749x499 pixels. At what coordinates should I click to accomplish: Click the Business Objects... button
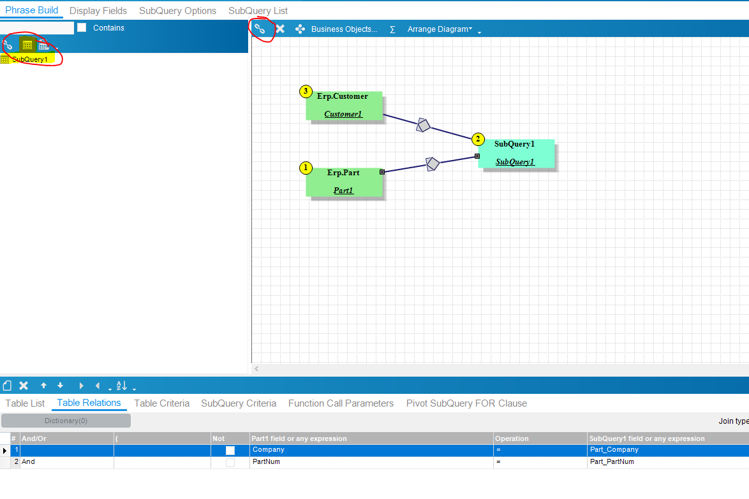[344, 29]
